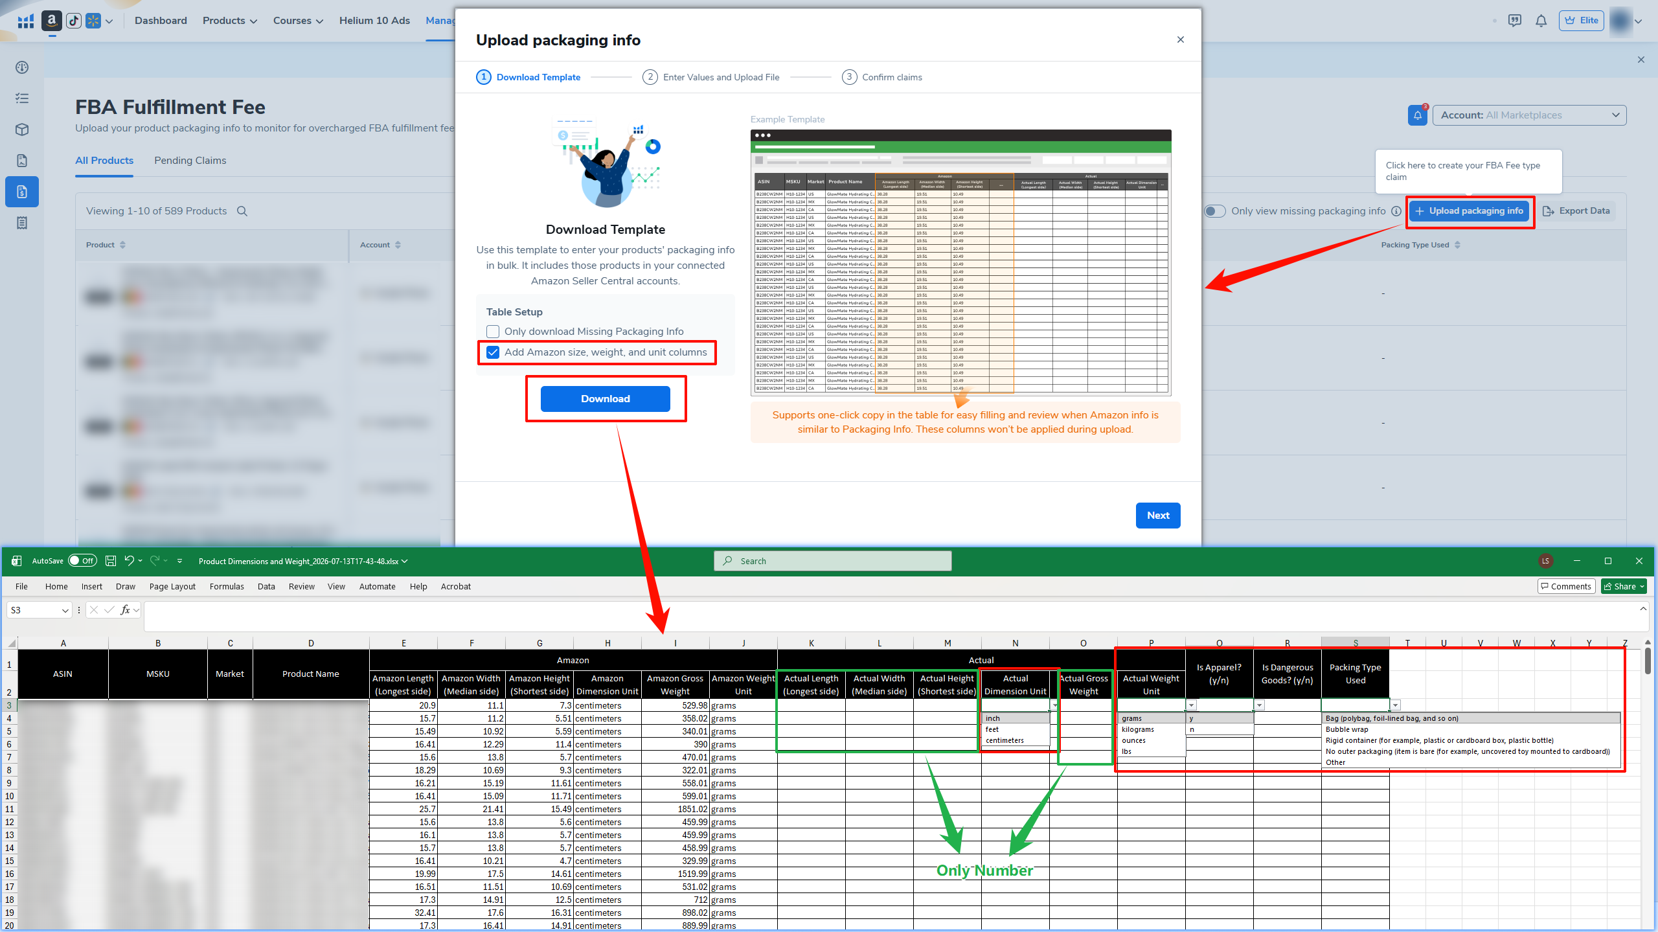Screen dimensions: 1658x932
Task: Click the Excel vertical scrollbar thumb
Action: pos(1647,661)
